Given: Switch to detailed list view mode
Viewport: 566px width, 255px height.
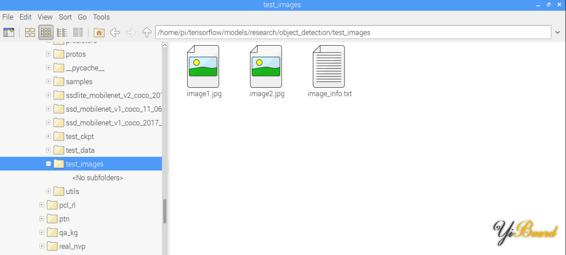Looking at the screenshot, I should click(78, 33).
